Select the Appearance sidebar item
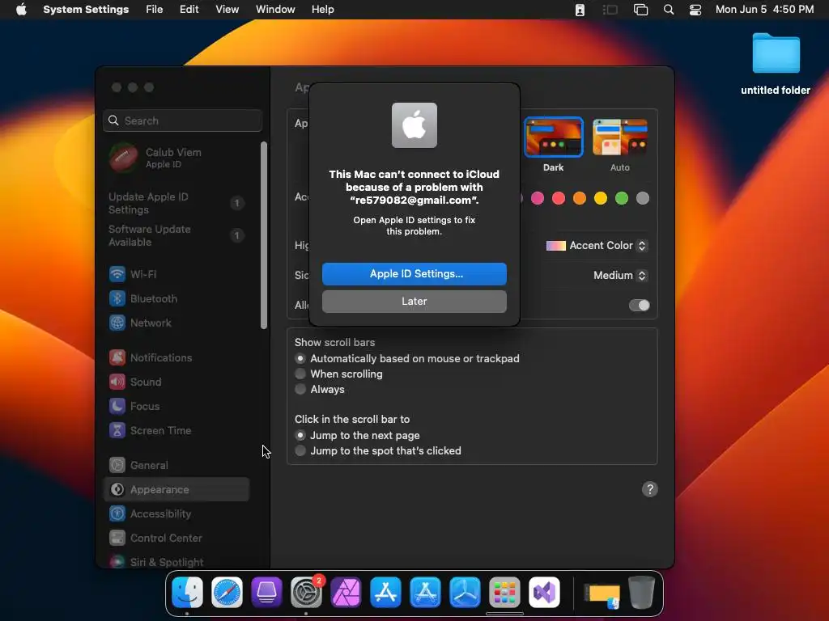 click(x=176, y=489)
